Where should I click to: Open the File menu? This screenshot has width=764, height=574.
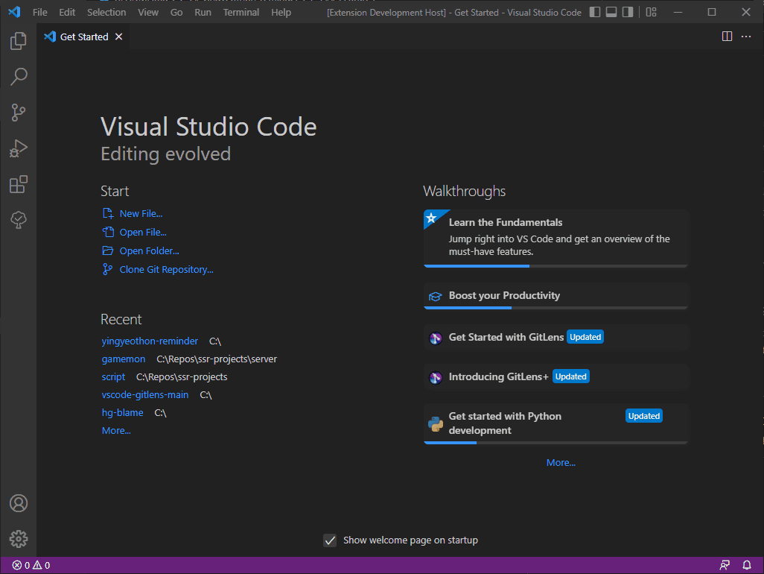(40, 12)
